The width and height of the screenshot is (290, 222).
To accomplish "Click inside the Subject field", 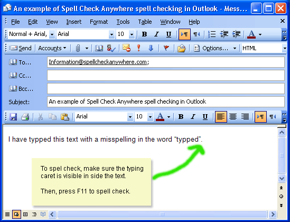I will click(x=166, y=101).
